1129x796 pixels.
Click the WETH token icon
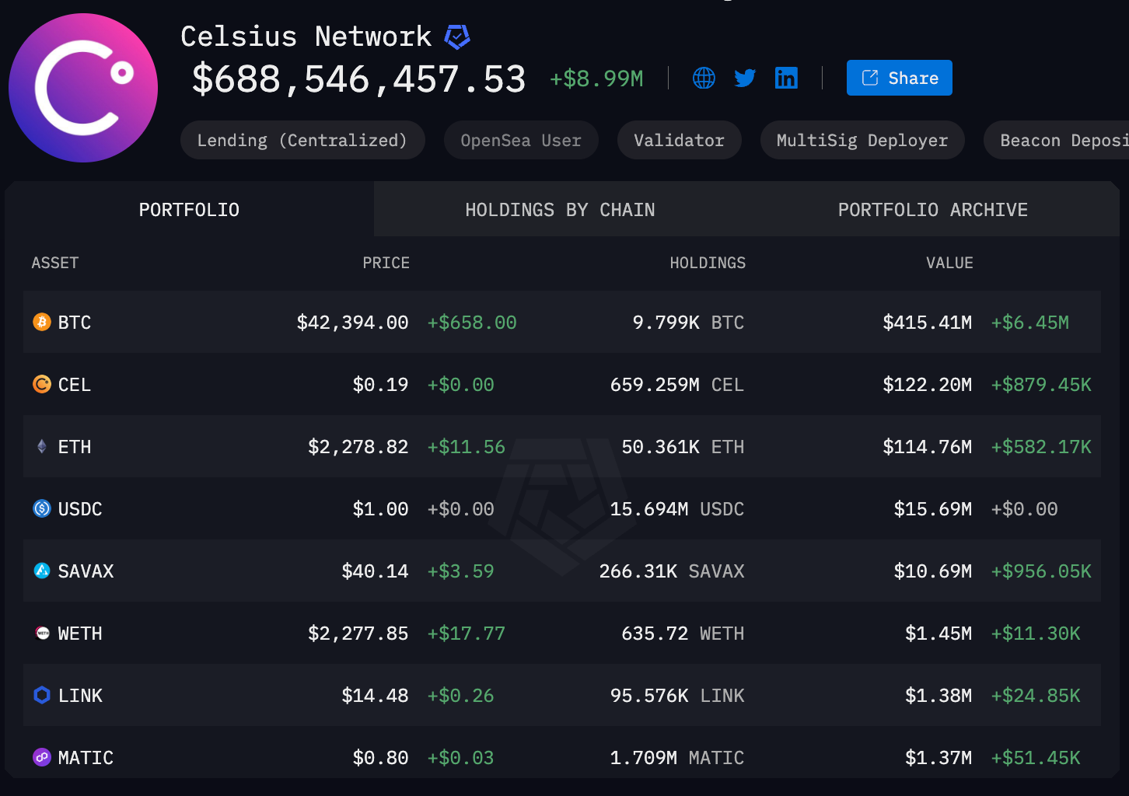point(42,633)
